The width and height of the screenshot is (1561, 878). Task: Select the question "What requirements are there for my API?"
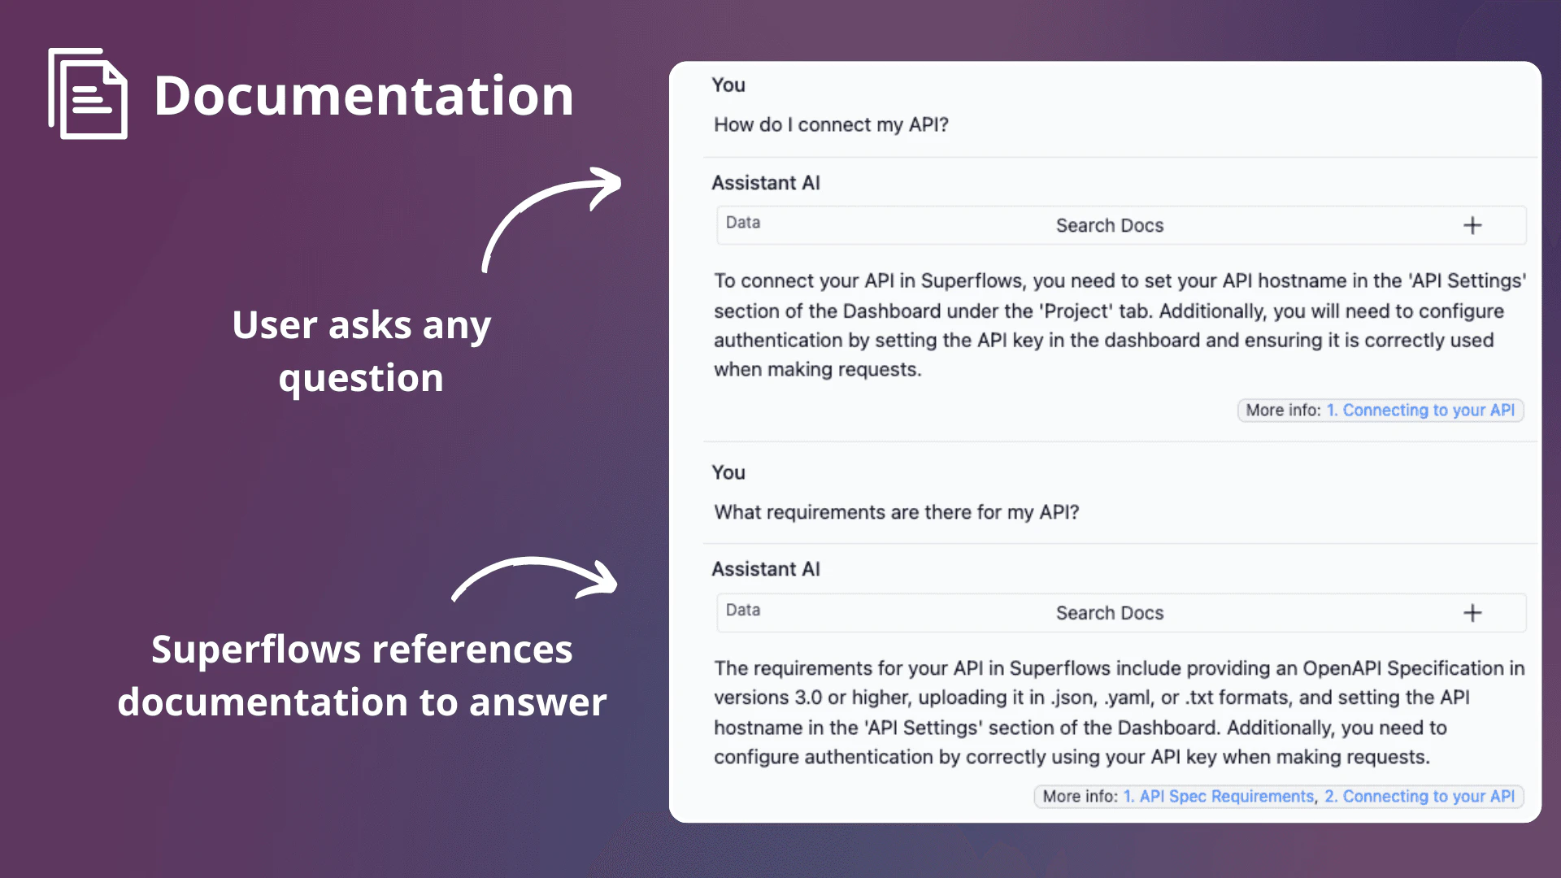point(897,511)
